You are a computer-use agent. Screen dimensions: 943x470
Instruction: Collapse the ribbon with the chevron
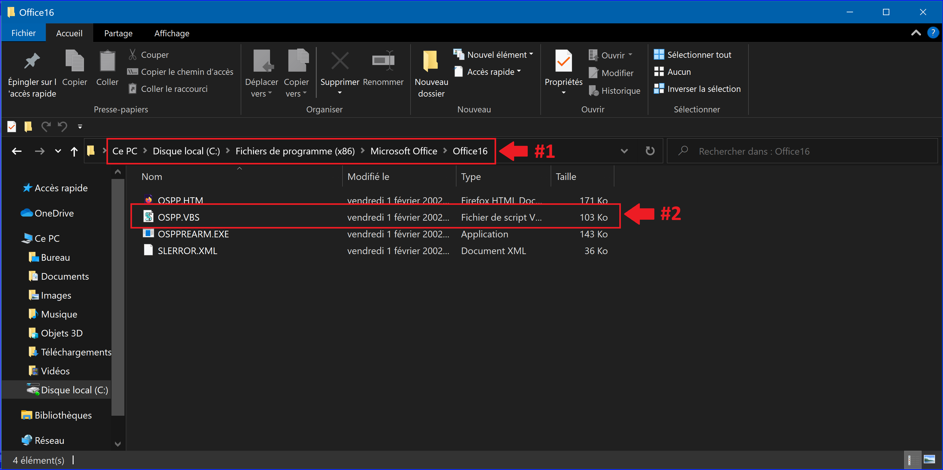pyautogui.click(x=916, y=33)
